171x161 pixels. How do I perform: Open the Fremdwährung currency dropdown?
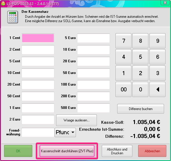click(65, 132)
